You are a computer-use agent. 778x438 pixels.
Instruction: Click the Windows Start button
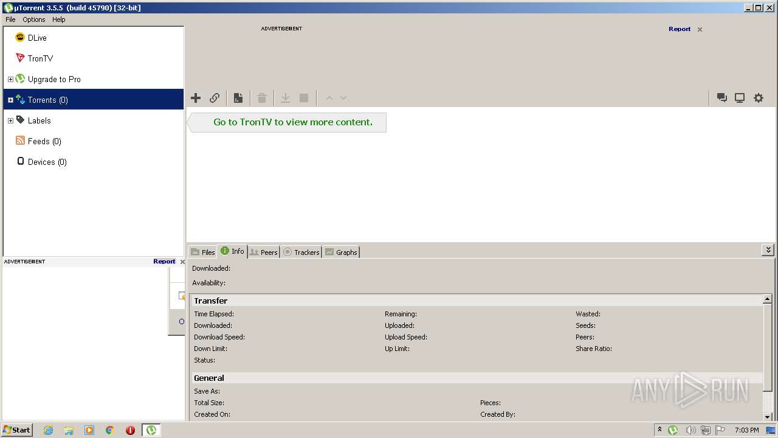pyautogui.click(x=17, y=430)
